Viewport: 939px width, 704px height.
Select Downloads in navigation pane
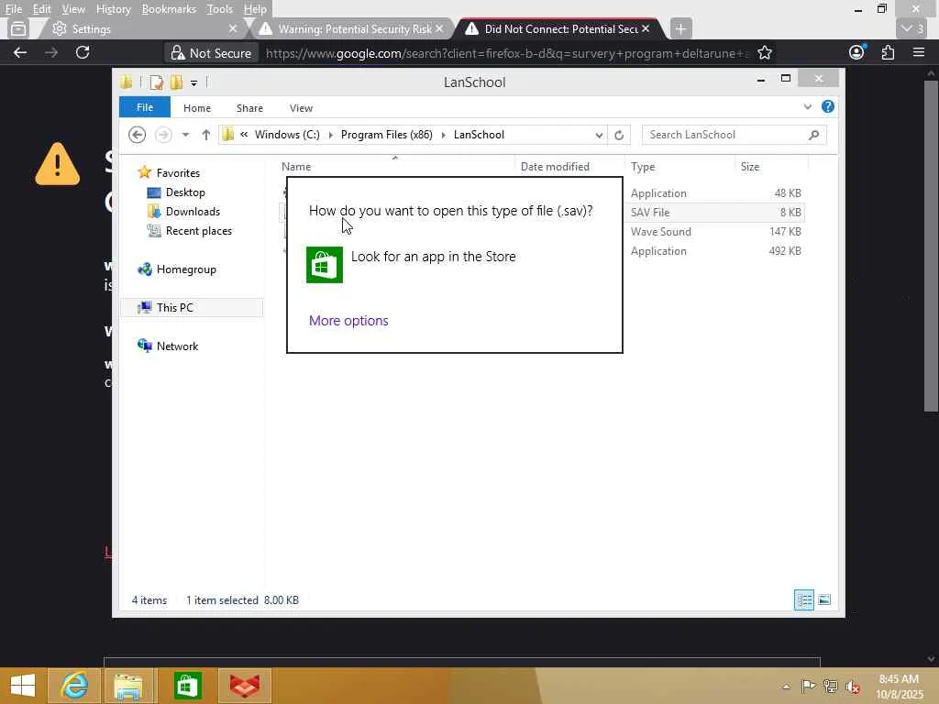click(193, 212)
